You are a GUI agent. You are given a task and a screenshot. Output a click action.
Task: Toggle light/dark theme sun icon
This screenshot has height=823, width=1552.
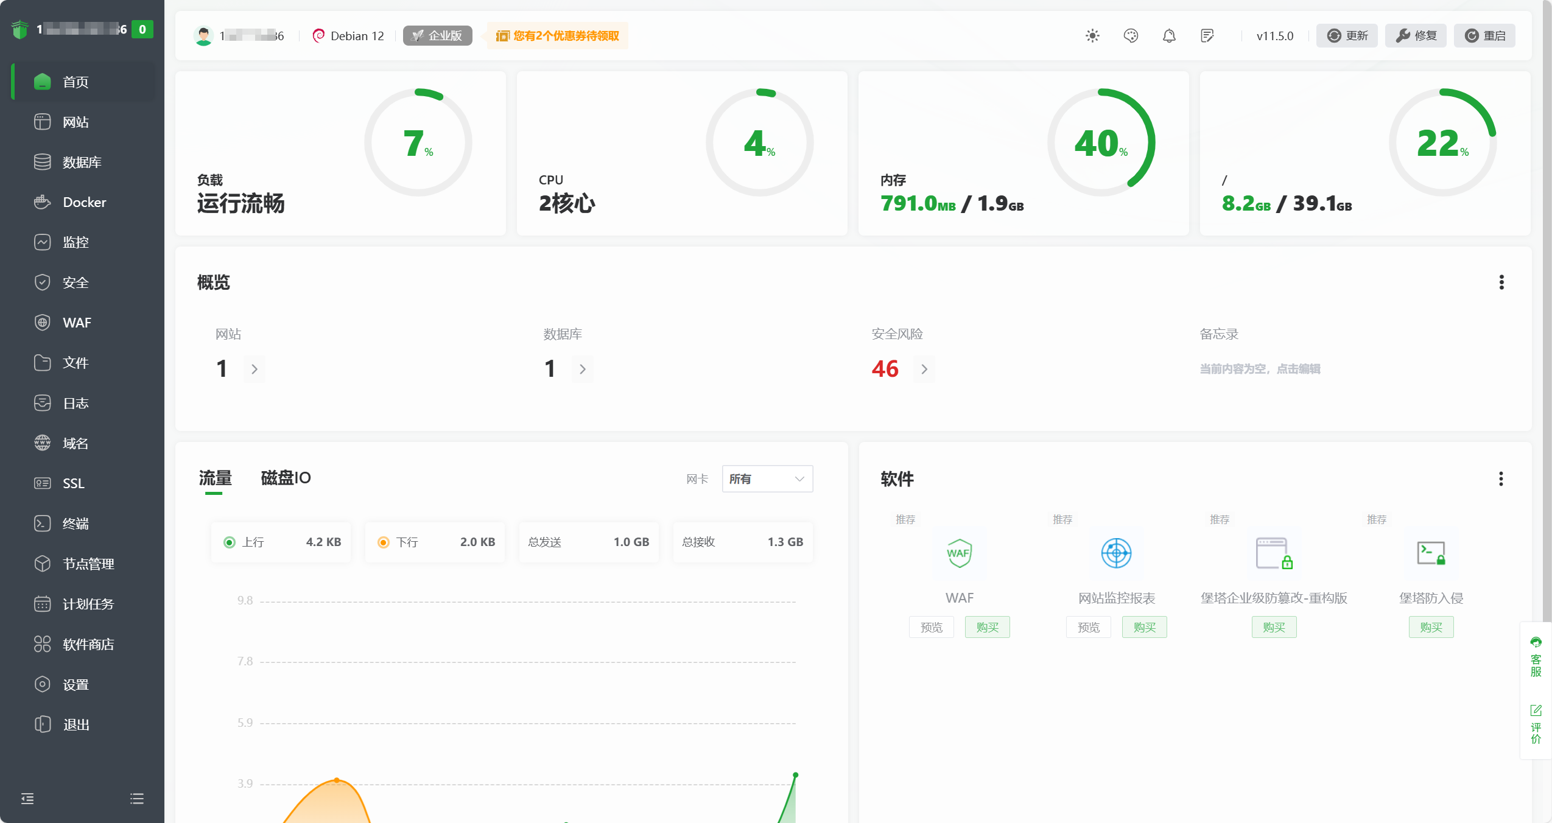1092,36
